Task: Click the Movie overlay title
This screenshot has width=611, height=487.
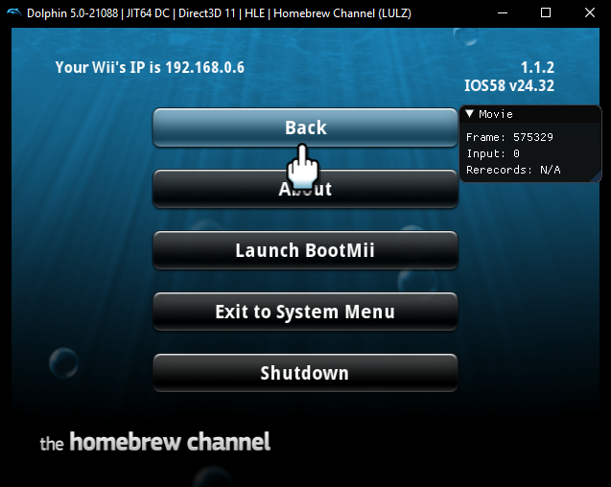Action: (496, 114)
